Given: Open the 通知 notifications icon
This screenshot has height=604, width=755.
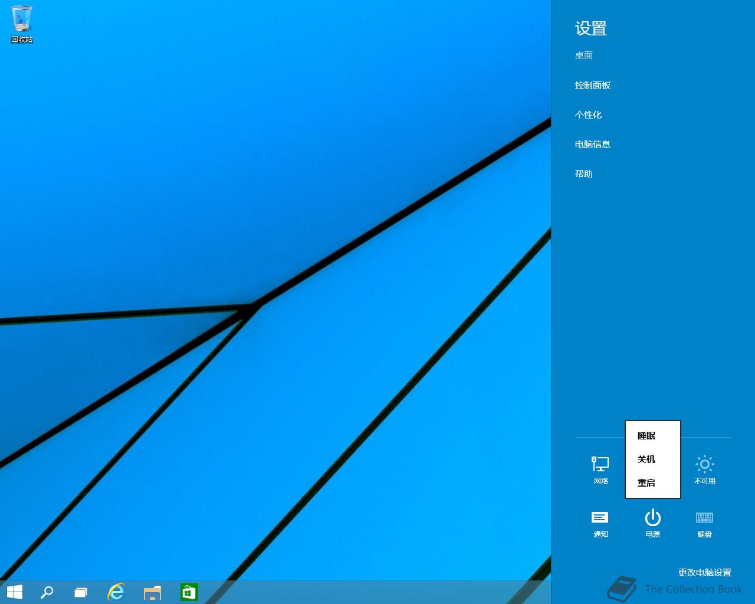Looking at the screenshot, I should pyautogui.click(x=600, y=524).
